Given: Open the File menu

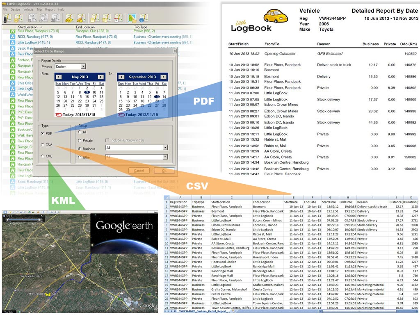Looking at the screenshot, I should (5, 9).
